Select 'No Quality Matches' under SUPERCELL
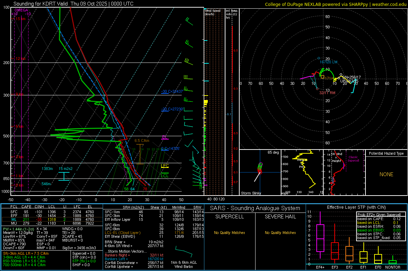The width and height of the screenshot is (408, 271). (x=230, y=233)
